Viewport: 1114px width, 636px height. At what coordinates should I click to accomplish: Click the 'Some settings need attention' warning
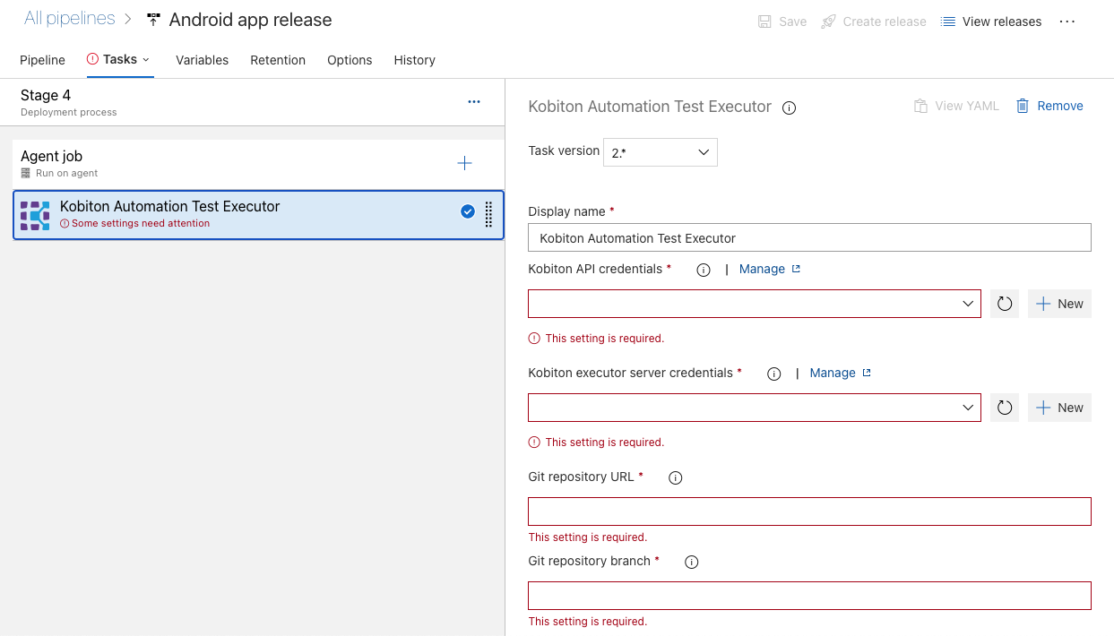(134, 224)
